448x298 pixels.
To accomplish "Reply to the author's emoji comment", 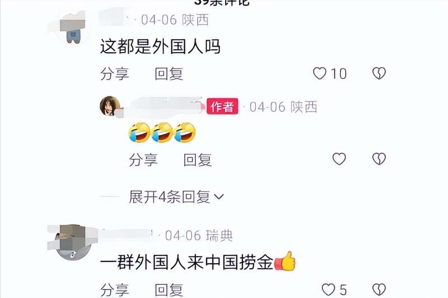I will (x=198, y=160).
